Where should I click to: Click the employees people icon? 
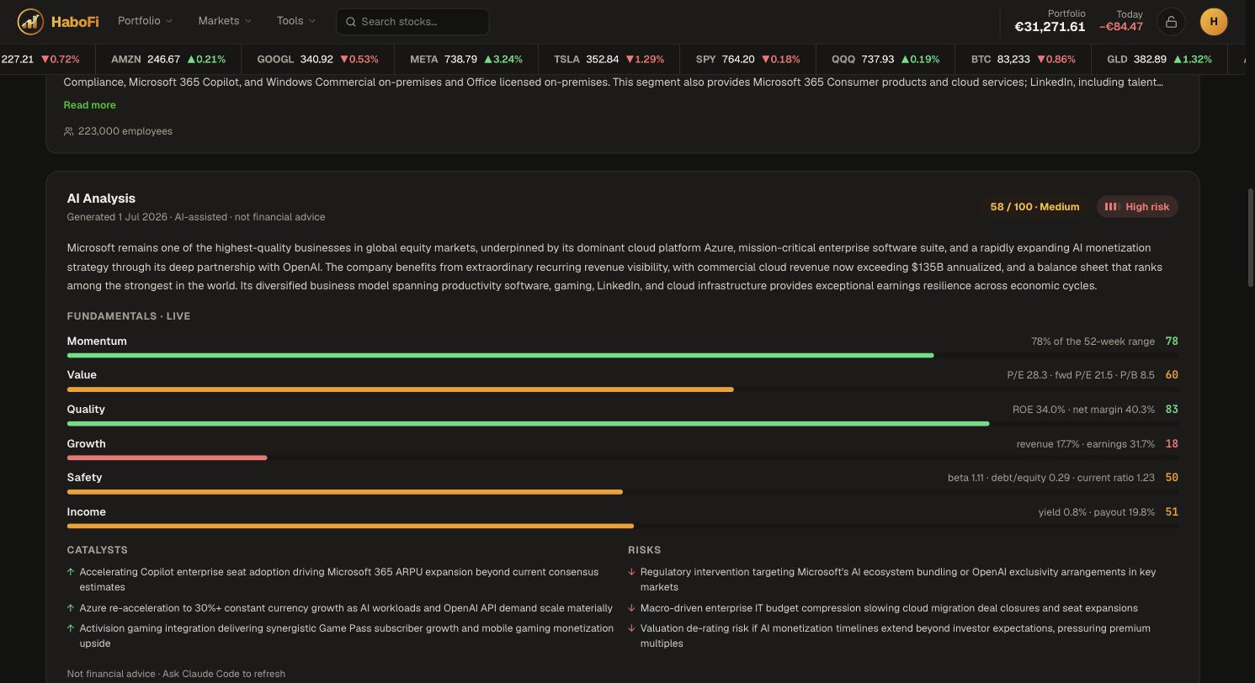tap(69, 131)
